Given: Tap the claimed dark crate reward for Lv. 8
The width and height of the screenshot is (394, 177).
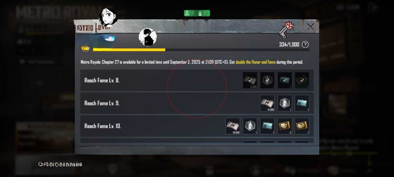Looking at the screenshot, I should coord(302,80).
